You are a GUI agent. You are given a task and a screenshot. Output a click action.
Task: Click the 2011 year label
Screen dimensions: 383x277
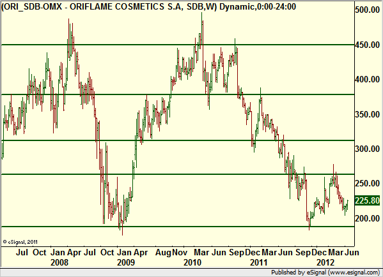(x=259, y=262)
